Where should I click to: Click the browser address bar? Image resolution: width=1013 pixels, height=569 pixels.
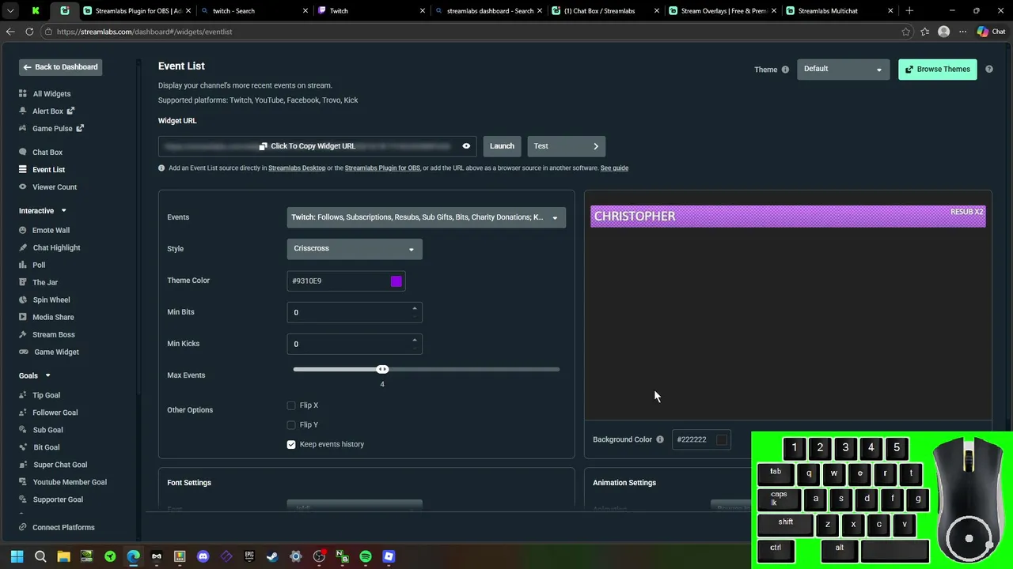coord(471,32)
